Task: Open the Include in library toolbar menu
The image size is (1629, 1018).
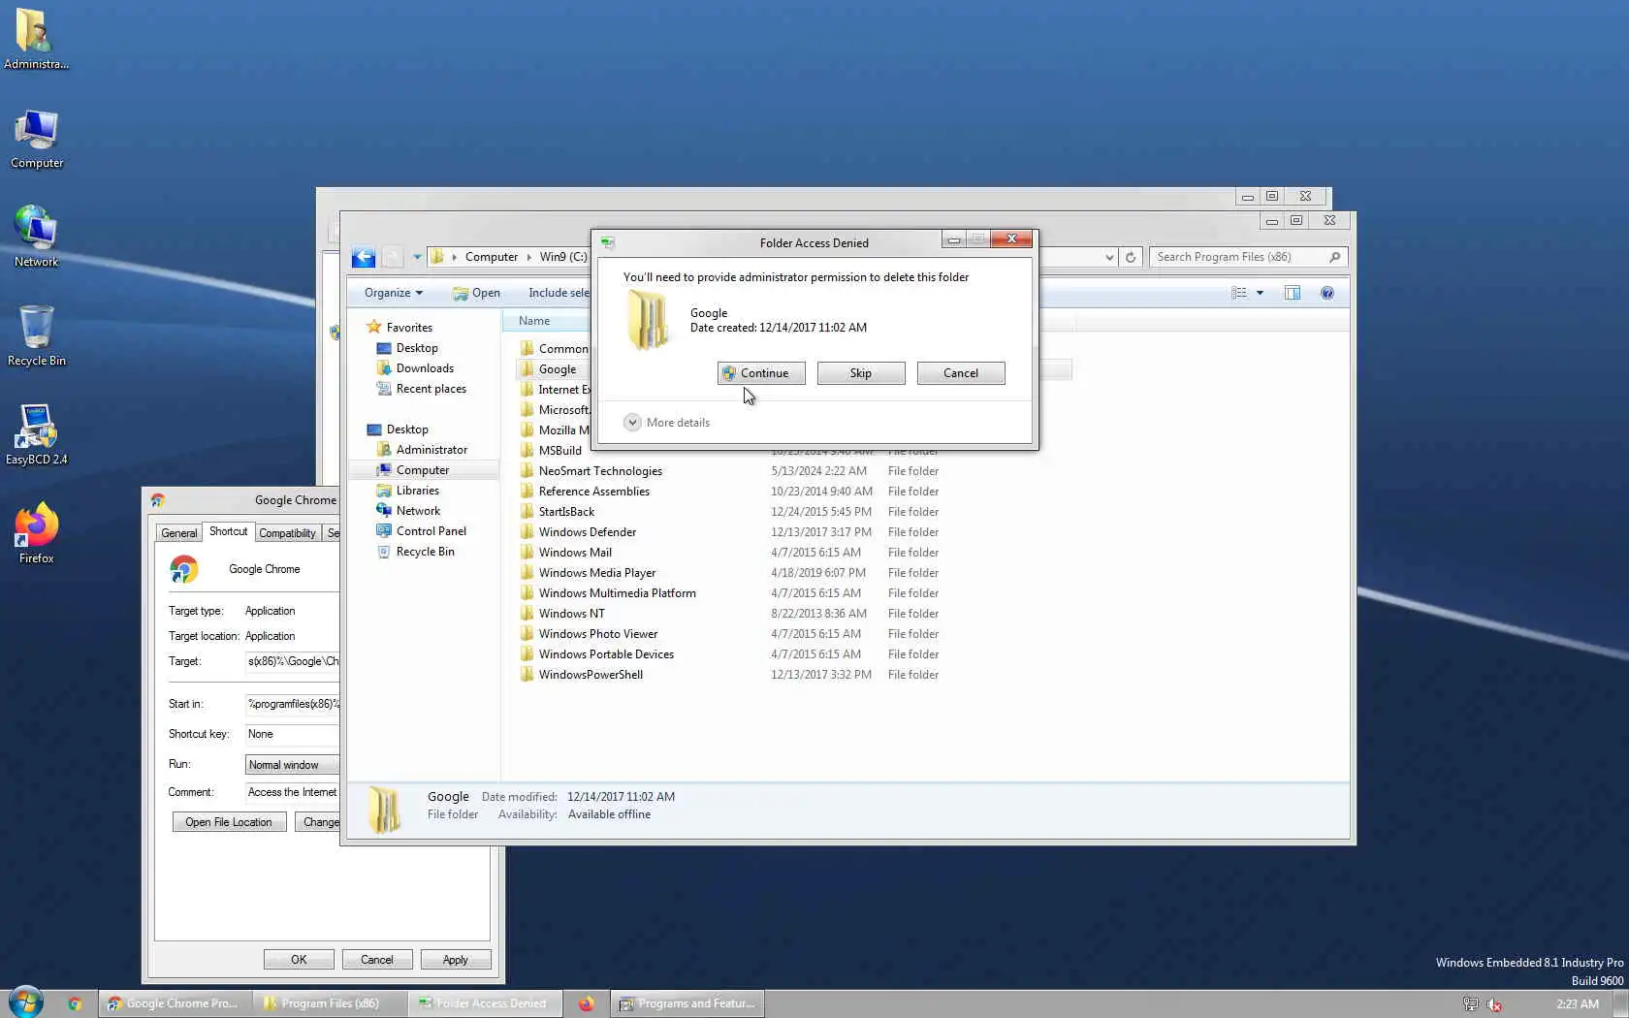Action: coord(559,293)
